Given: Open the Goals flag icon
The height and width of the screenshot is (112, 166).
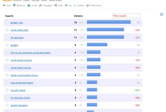Looking at the screenshot, I should tap(56, 5).
